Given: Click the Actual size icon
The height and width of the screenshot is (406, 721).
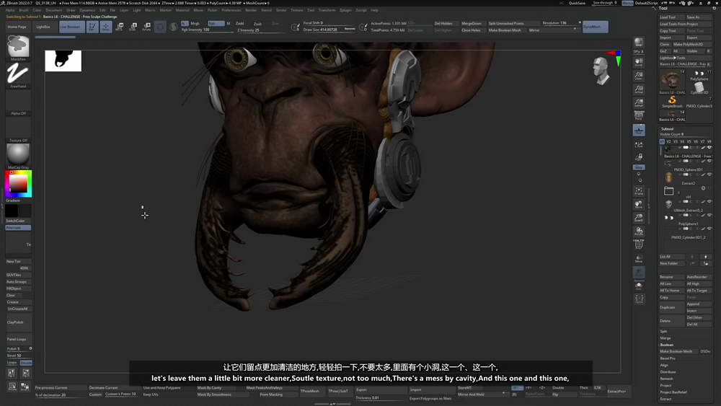Looking at the screenshot, I should 639,89.
